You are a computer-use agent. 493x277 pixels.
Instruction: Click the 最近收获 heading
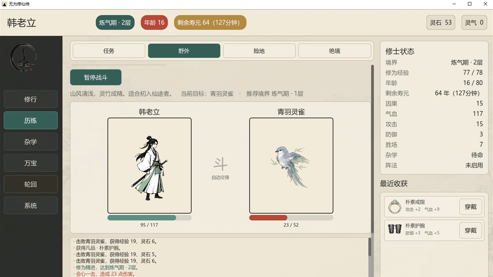pyautogui.click(x=394, y=183)
